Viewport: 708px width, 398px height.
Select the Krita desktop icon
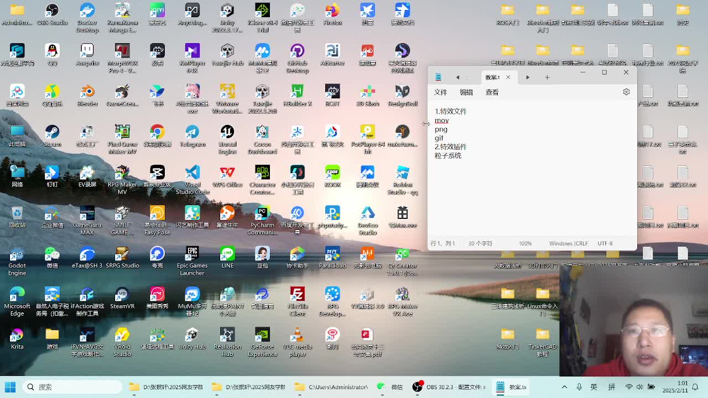(x=17, y=338)
